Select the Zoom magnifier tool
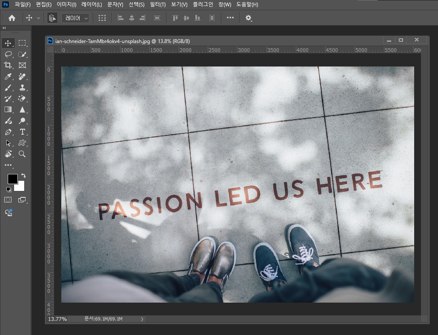Image resolution: width=438 pixels, height=335 pixels. click(22, 154)
